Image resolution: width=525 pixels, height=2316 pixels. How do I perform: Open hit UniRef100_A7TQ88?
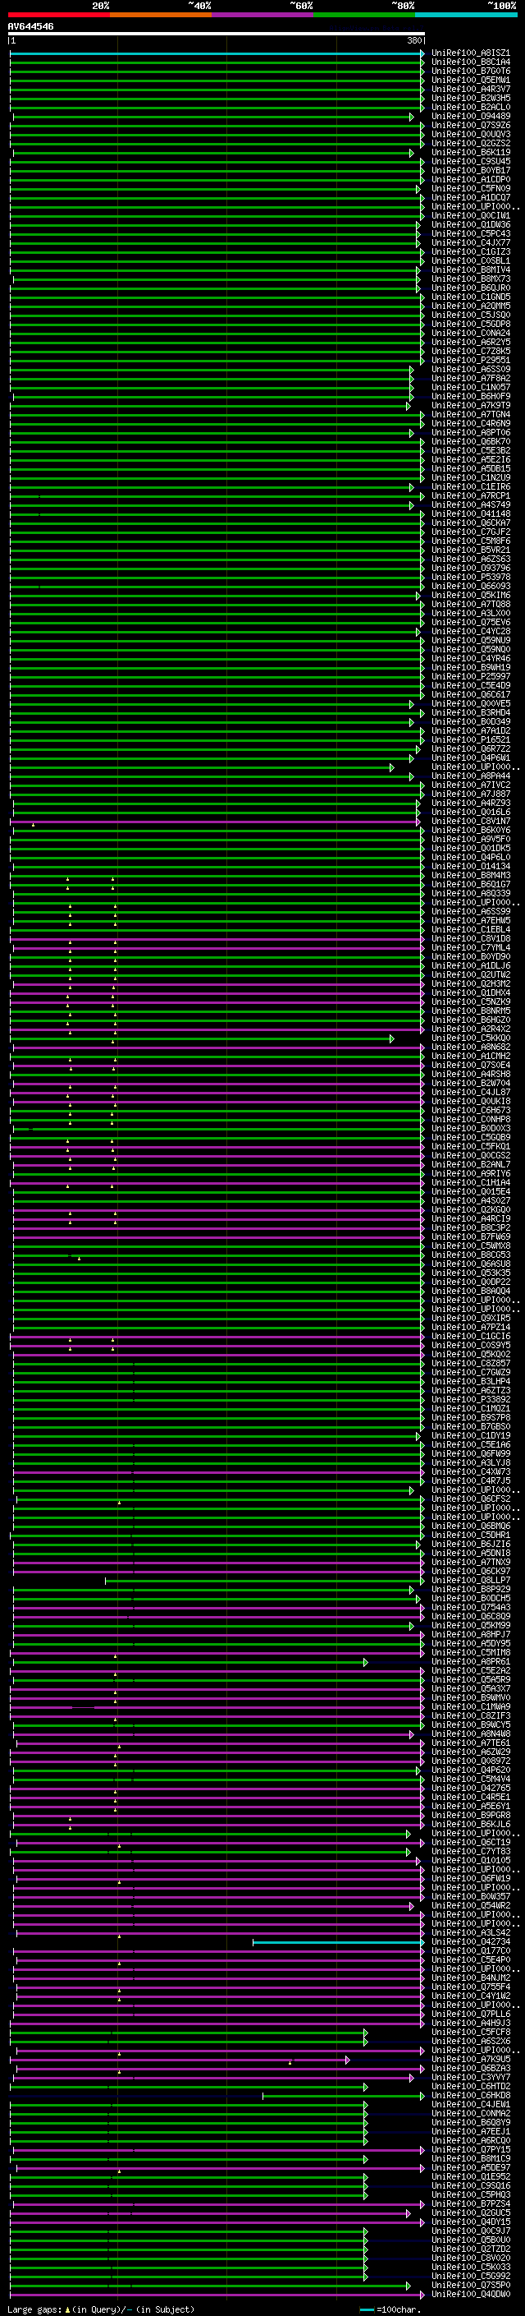point(470,604)
